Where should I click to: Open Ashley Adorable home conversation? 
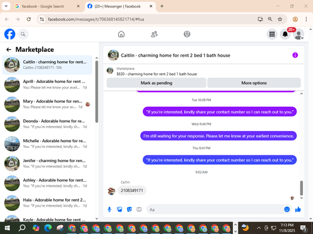[47, 183]
